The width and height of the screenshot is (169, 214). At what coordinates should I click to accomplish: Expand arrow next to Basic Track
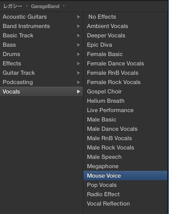coord(79,36)
